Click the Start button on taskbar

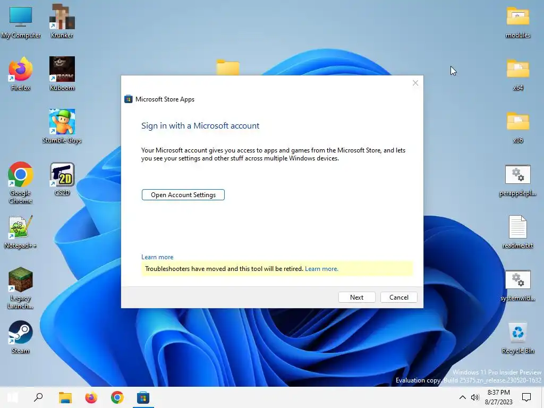click(x=13, y=397)
